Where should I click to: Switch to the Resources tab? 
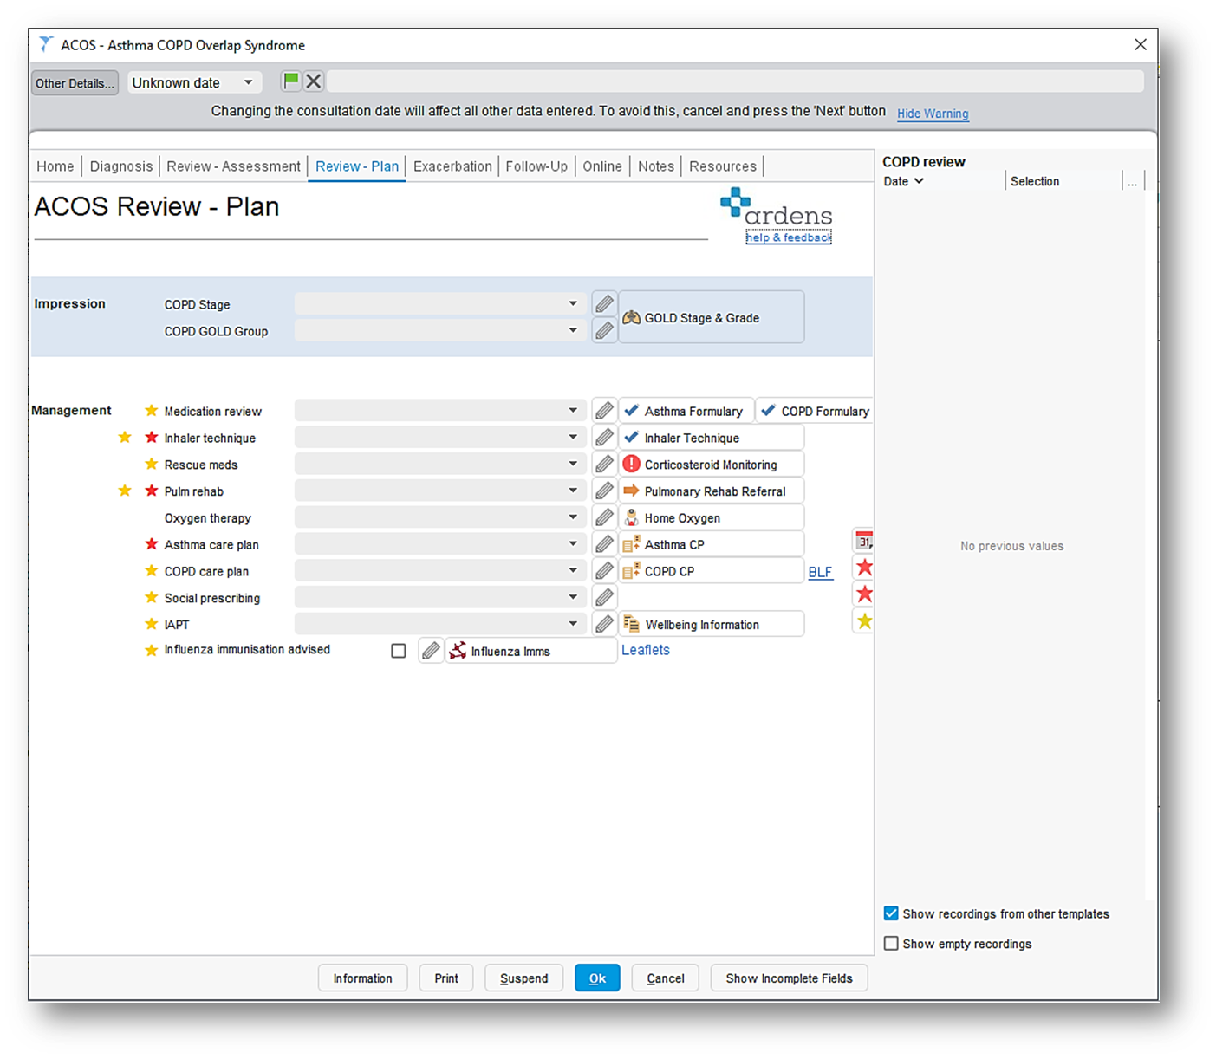pos(723,166)
